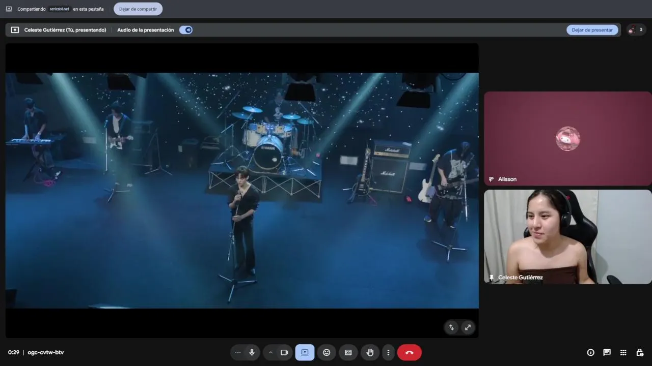Click the seriesbl.net shared tab label
This screenshot has height=366, width=652.
(x=59, y=9)
